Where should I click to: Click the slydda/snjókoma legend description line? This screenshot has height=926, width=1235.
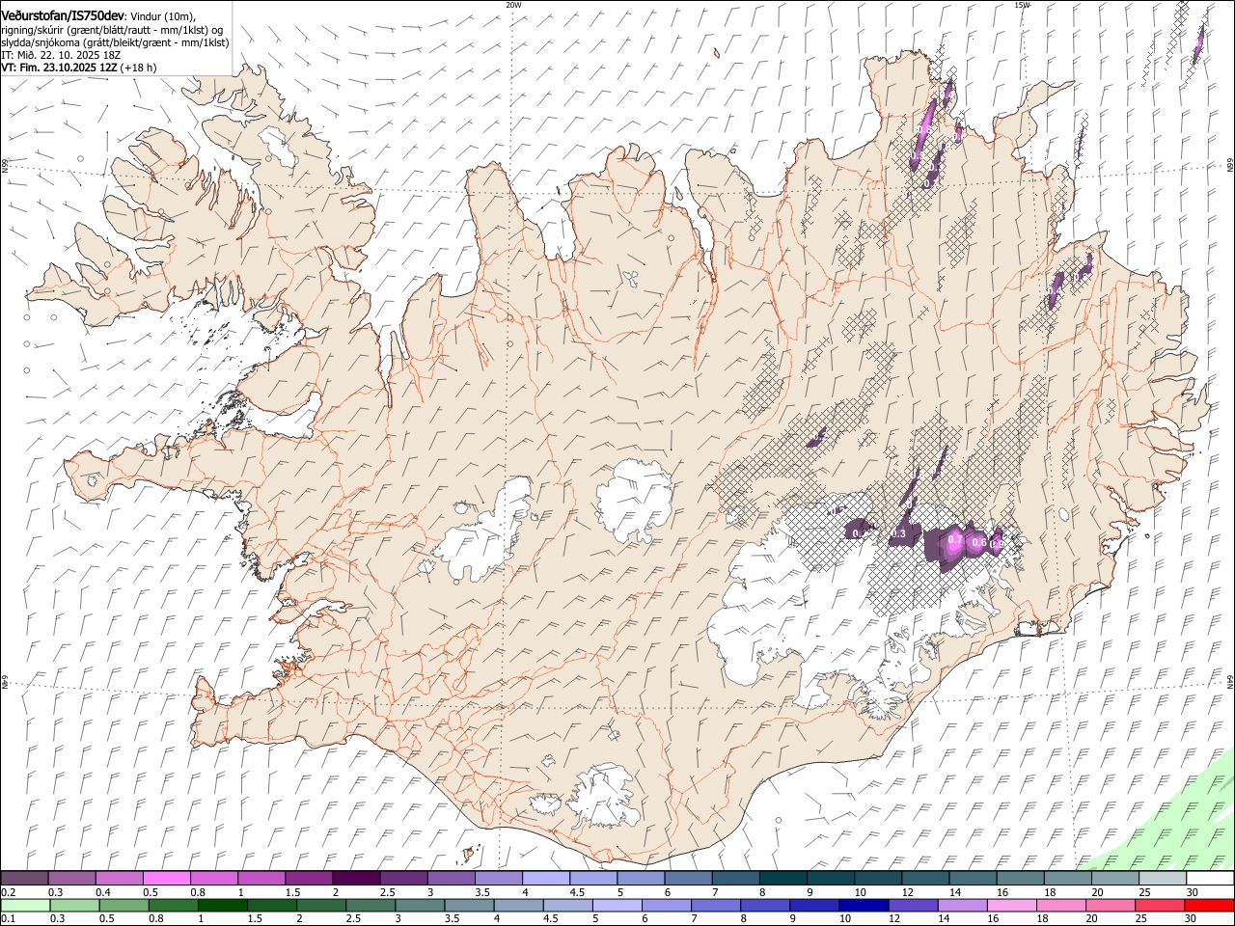[x=115, y=42]
